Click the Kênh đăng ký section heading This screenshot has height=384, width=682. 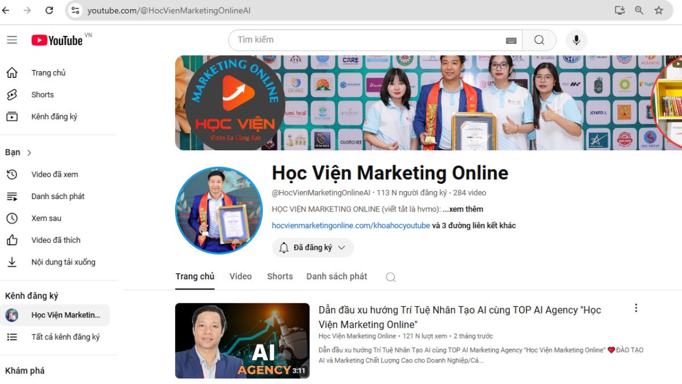click(32, 296)
